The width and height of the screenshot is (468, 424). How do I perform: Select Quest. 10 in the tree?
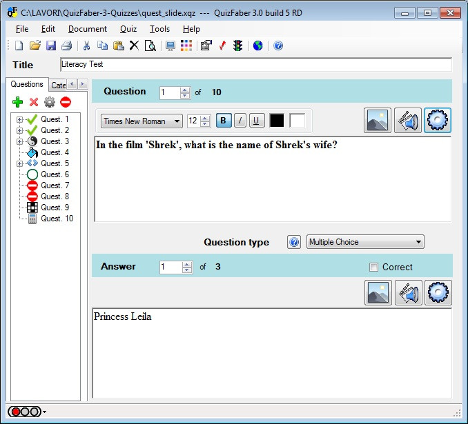(57, 219)
